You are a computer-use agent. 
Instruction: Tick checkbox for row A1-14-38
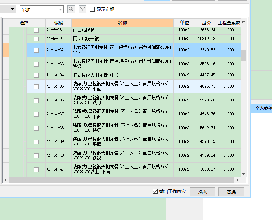point(36,128)
